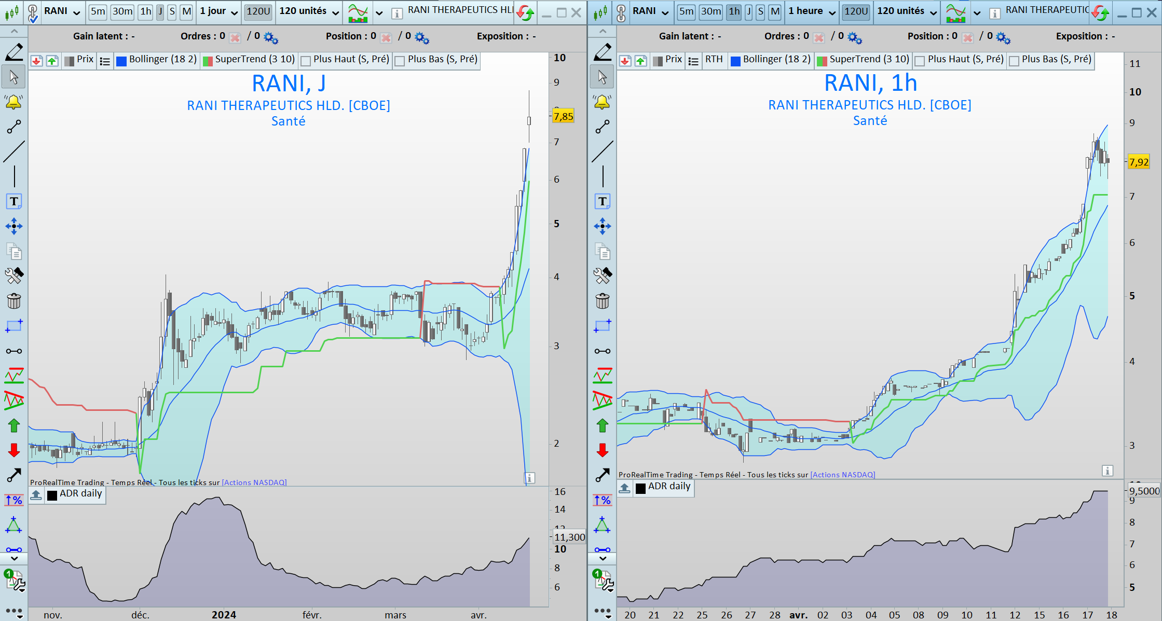Click the RTH button on hourly chart
The height and width of the screenshot is (621, 1162).
[714, 60]
